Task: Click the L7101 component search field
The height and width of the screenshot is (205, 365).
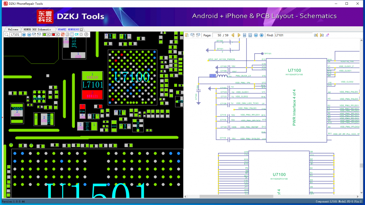Action: point(15,35)
